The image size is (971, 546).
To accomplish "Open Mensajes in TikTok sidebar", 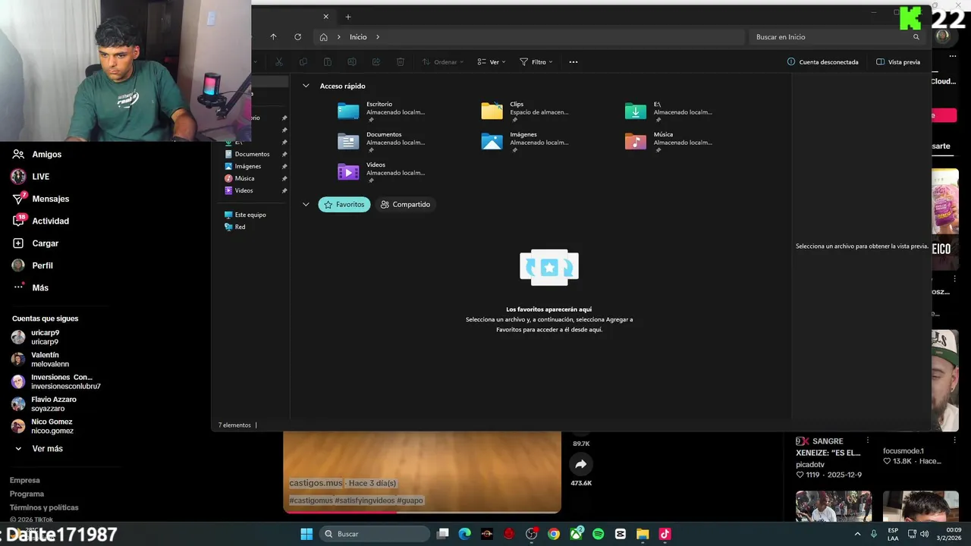I will click(x=41, y=199).
